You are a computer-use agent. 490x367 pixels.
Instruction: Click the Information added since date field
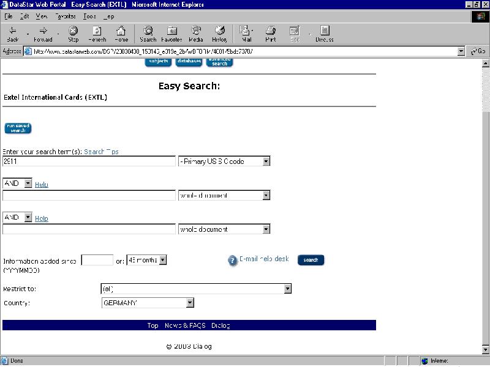pos(97,260)
